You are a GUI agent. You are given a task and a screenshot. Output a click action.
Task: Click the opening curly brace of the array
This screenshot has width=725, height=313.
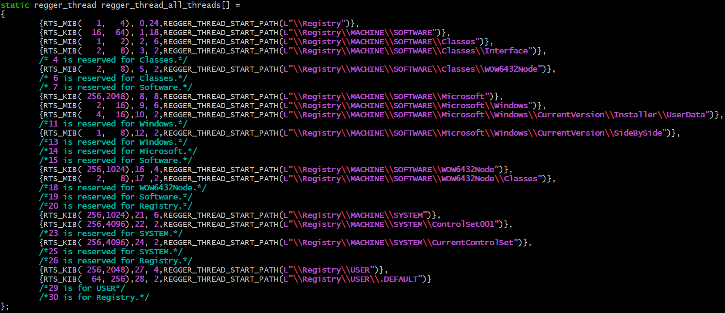[3, 14]
